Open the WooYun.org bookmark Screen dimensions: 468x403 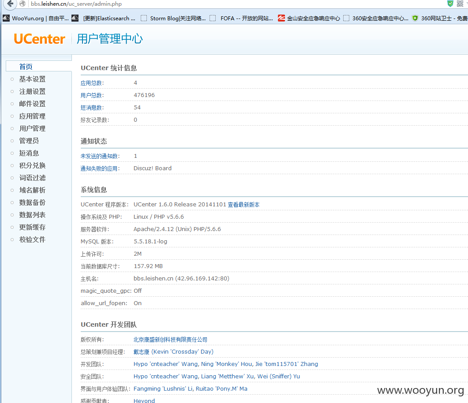[x=36, y=18]
